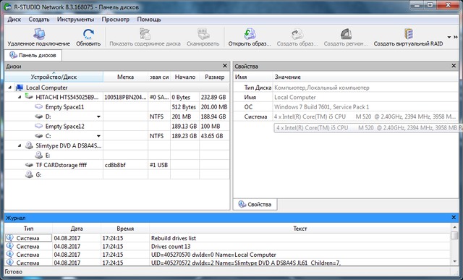Click the 188.94 GB size cell

click(x=213, y=116)
